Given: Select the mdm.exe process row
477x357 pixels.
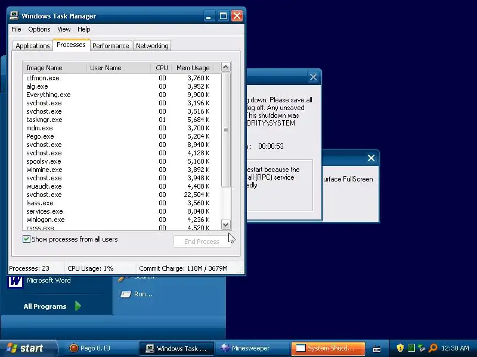Looking at the screenshot, I should click(122, 128).
